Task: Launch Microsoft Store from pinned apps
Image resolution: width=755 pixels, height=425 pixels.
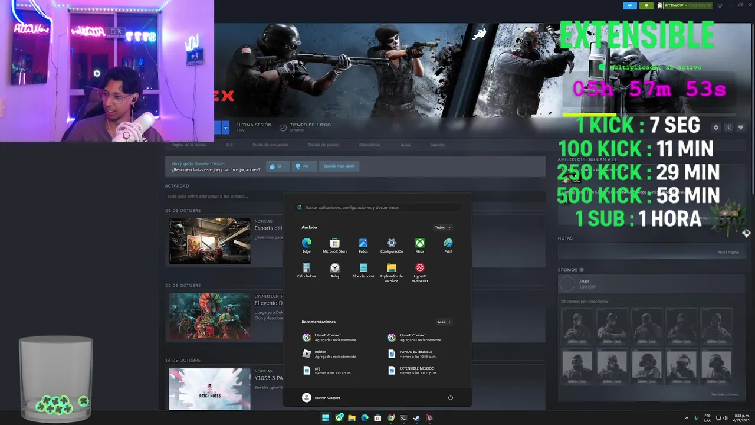Action: [335, 246]
